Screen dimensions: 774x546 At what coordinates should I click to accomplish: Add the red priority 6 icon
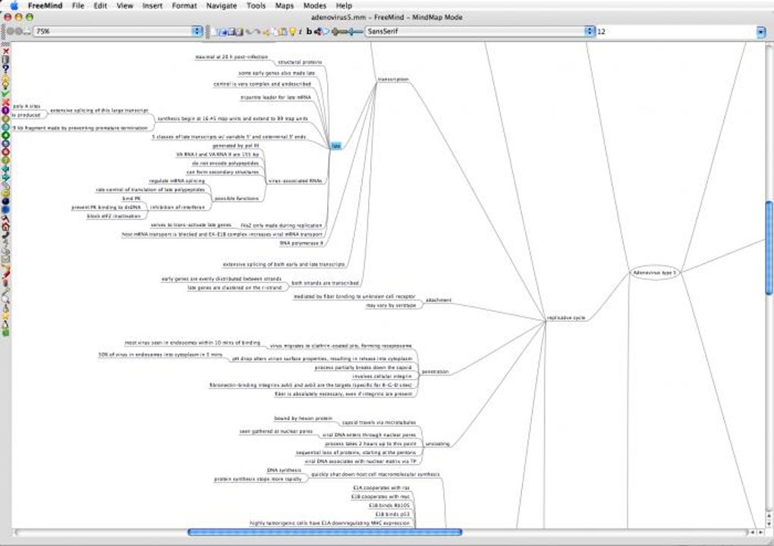tap(5, 152)
